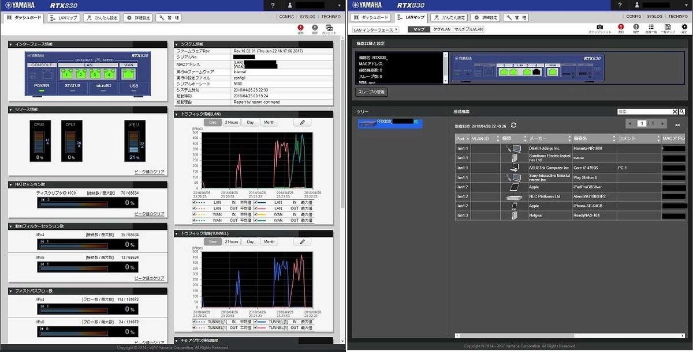Collapse the リソース情報 panel

[11, 109]
